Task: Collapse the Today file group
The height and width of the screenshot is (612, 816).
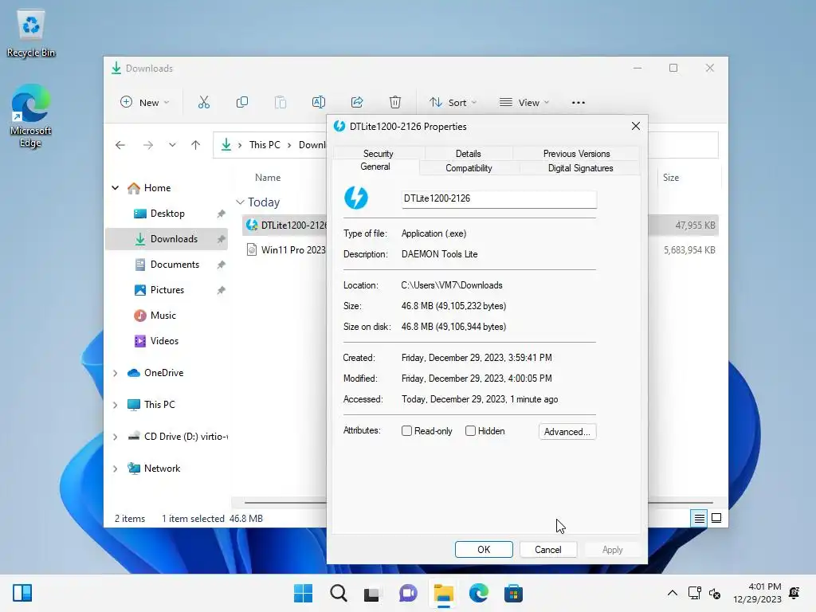Action: pyautogui.click(x=240, y=202)
